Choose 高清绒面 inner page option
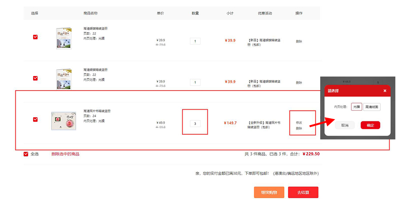This screenshot has width=399, height=206. (372, 107)
